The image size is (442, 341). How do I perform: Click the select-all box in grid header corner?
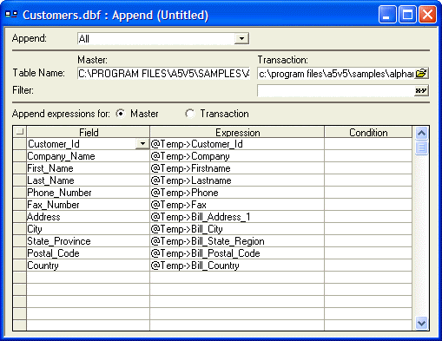point(20,132)
